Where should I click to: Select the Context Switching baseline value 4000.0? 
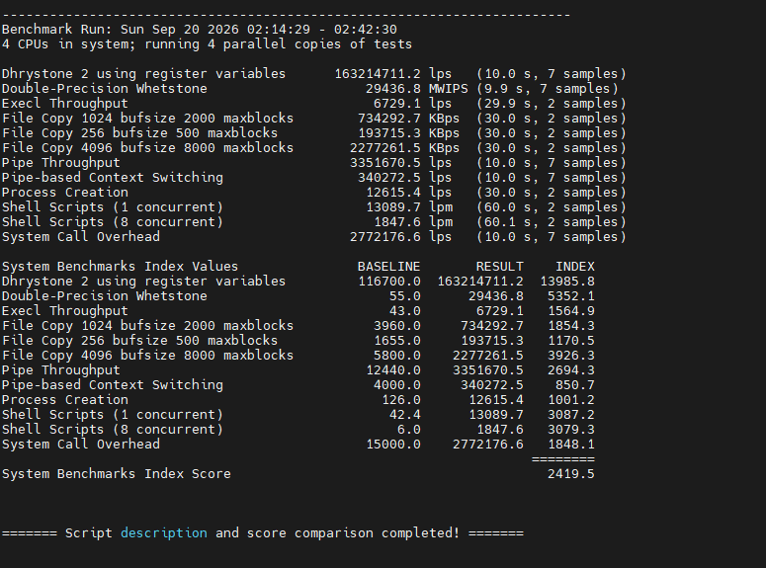(397, 385)
